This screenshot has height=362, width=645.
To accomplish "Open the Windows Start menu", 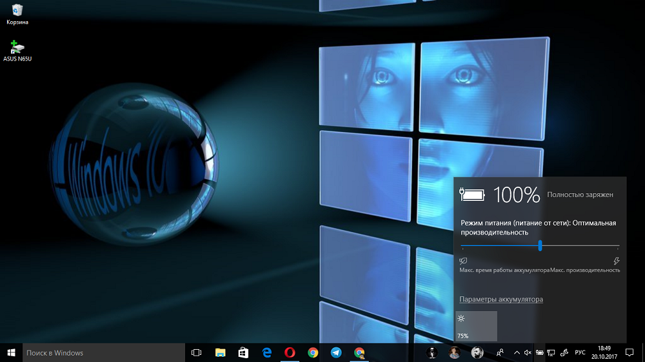I will (x=11, y=352).
